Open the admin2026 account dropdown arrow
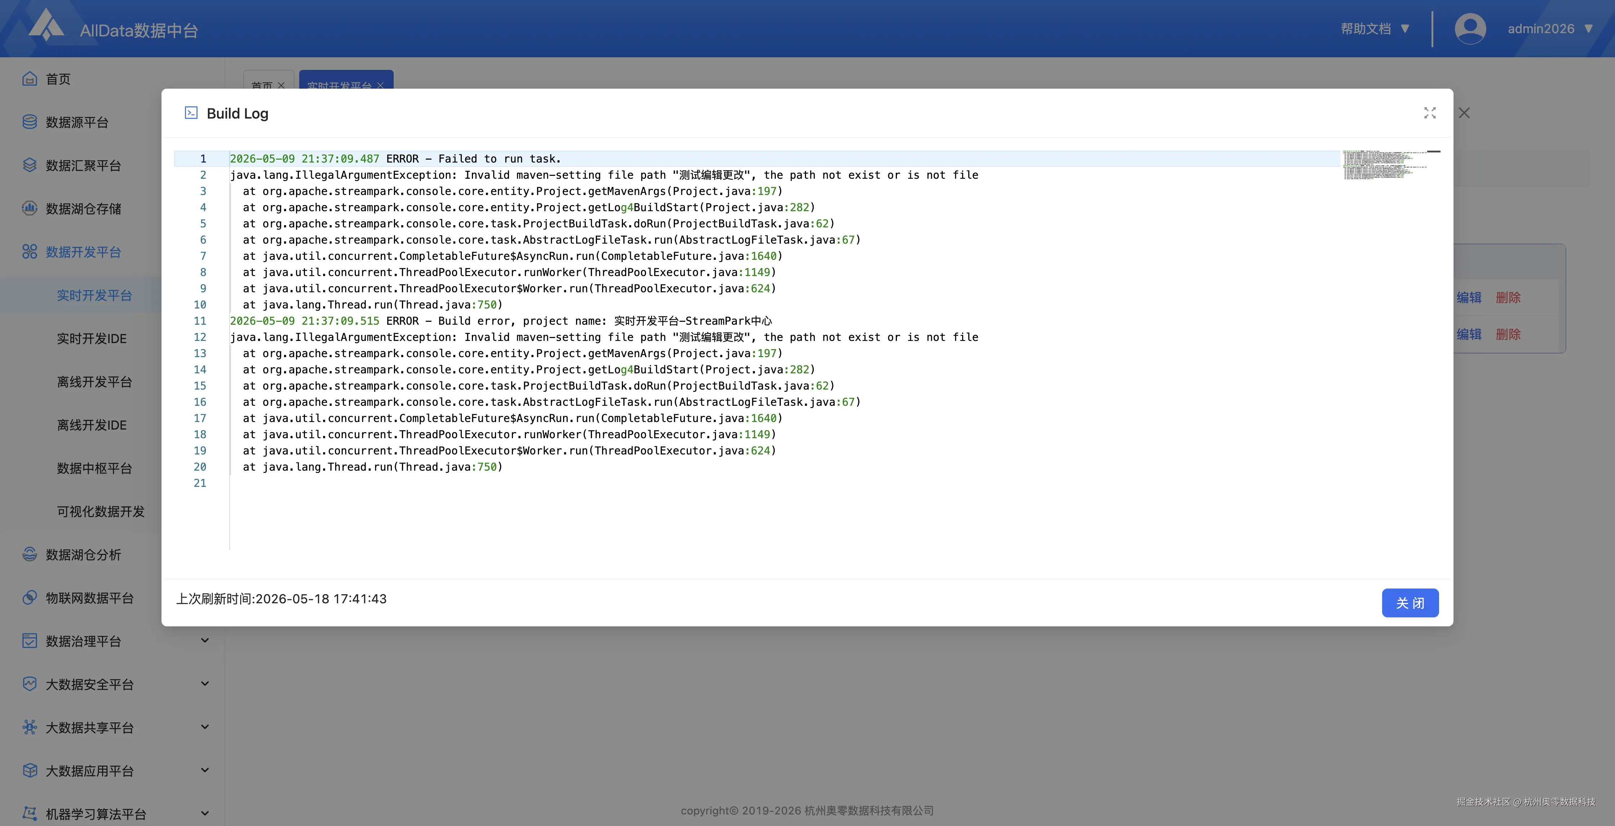The width and height of the screenshot is (1615, 826). (x=1588, y=29)
